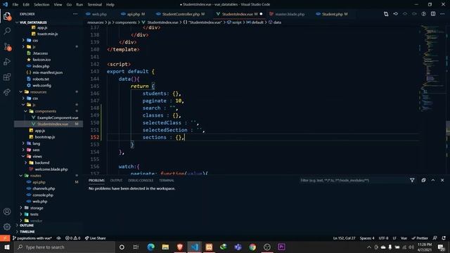
Task: Open the Accounts menu icon
Action: (7, 212)
